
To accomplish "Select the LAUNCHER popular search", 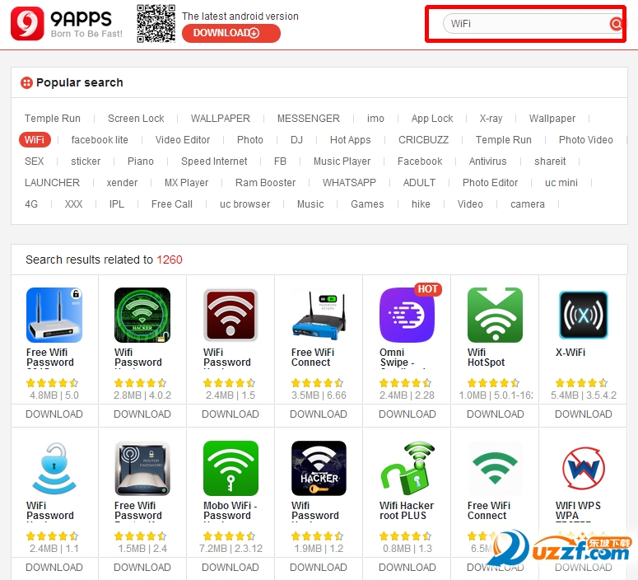I will (52, 182).
